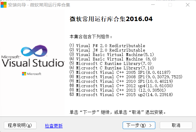Minimize the installer window

coord(153,5)
